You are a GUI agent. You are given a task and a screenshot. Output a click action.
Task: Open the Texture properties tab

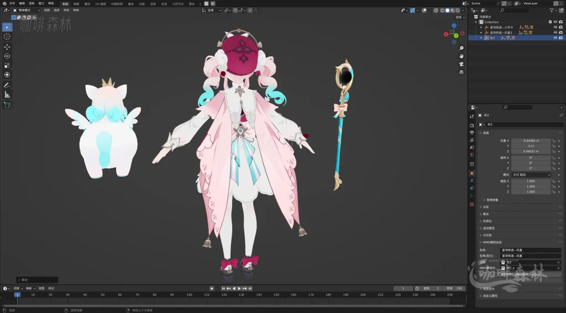point(472,204)
